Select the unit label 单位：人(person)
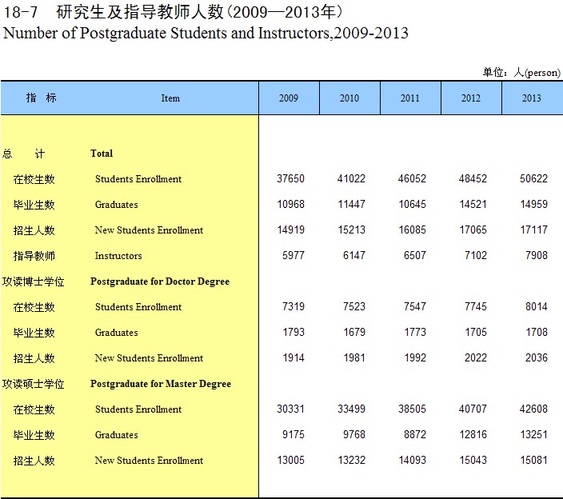 [x=521, y=72]
